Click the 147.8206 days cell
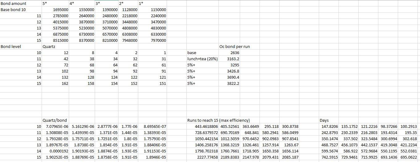Image resolution: width=420 pixels, height=162 pixels. coord(329,126)
